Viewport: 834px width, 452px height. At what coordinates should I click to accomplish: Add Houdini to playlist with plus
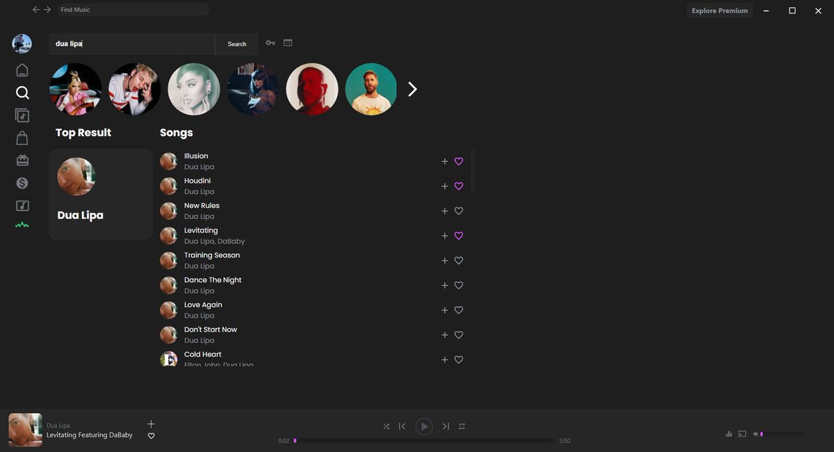coord(445,186)
